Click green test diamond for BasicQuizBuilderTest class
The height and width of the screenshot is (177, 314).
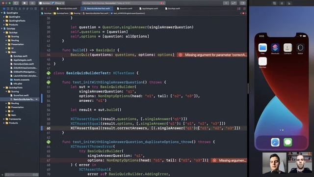[49, 73]
